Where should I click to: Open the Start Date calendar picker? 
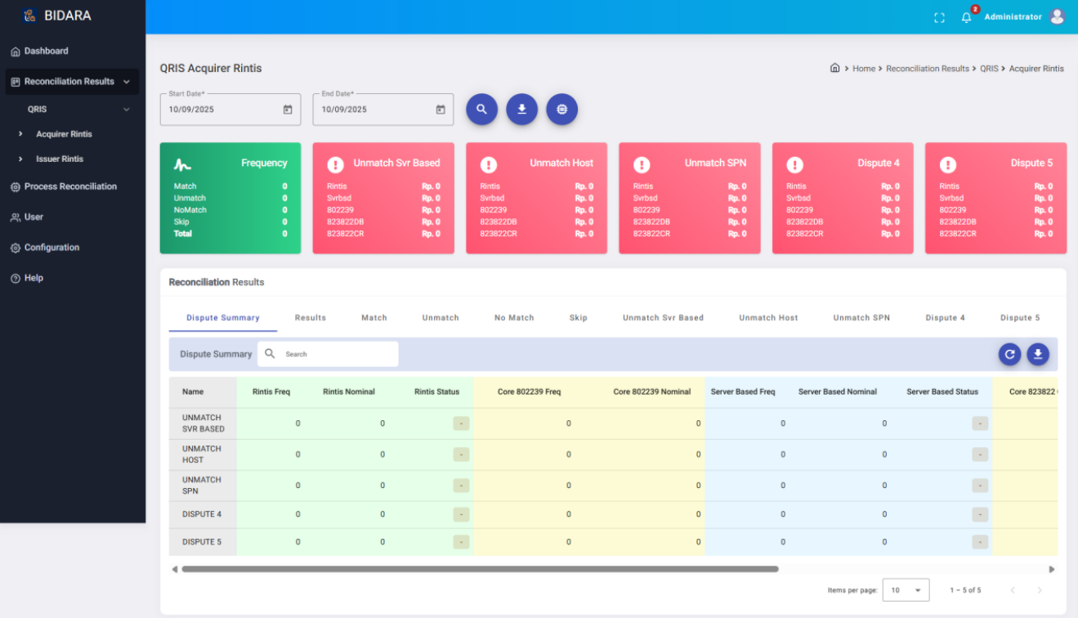click(288, 110)
